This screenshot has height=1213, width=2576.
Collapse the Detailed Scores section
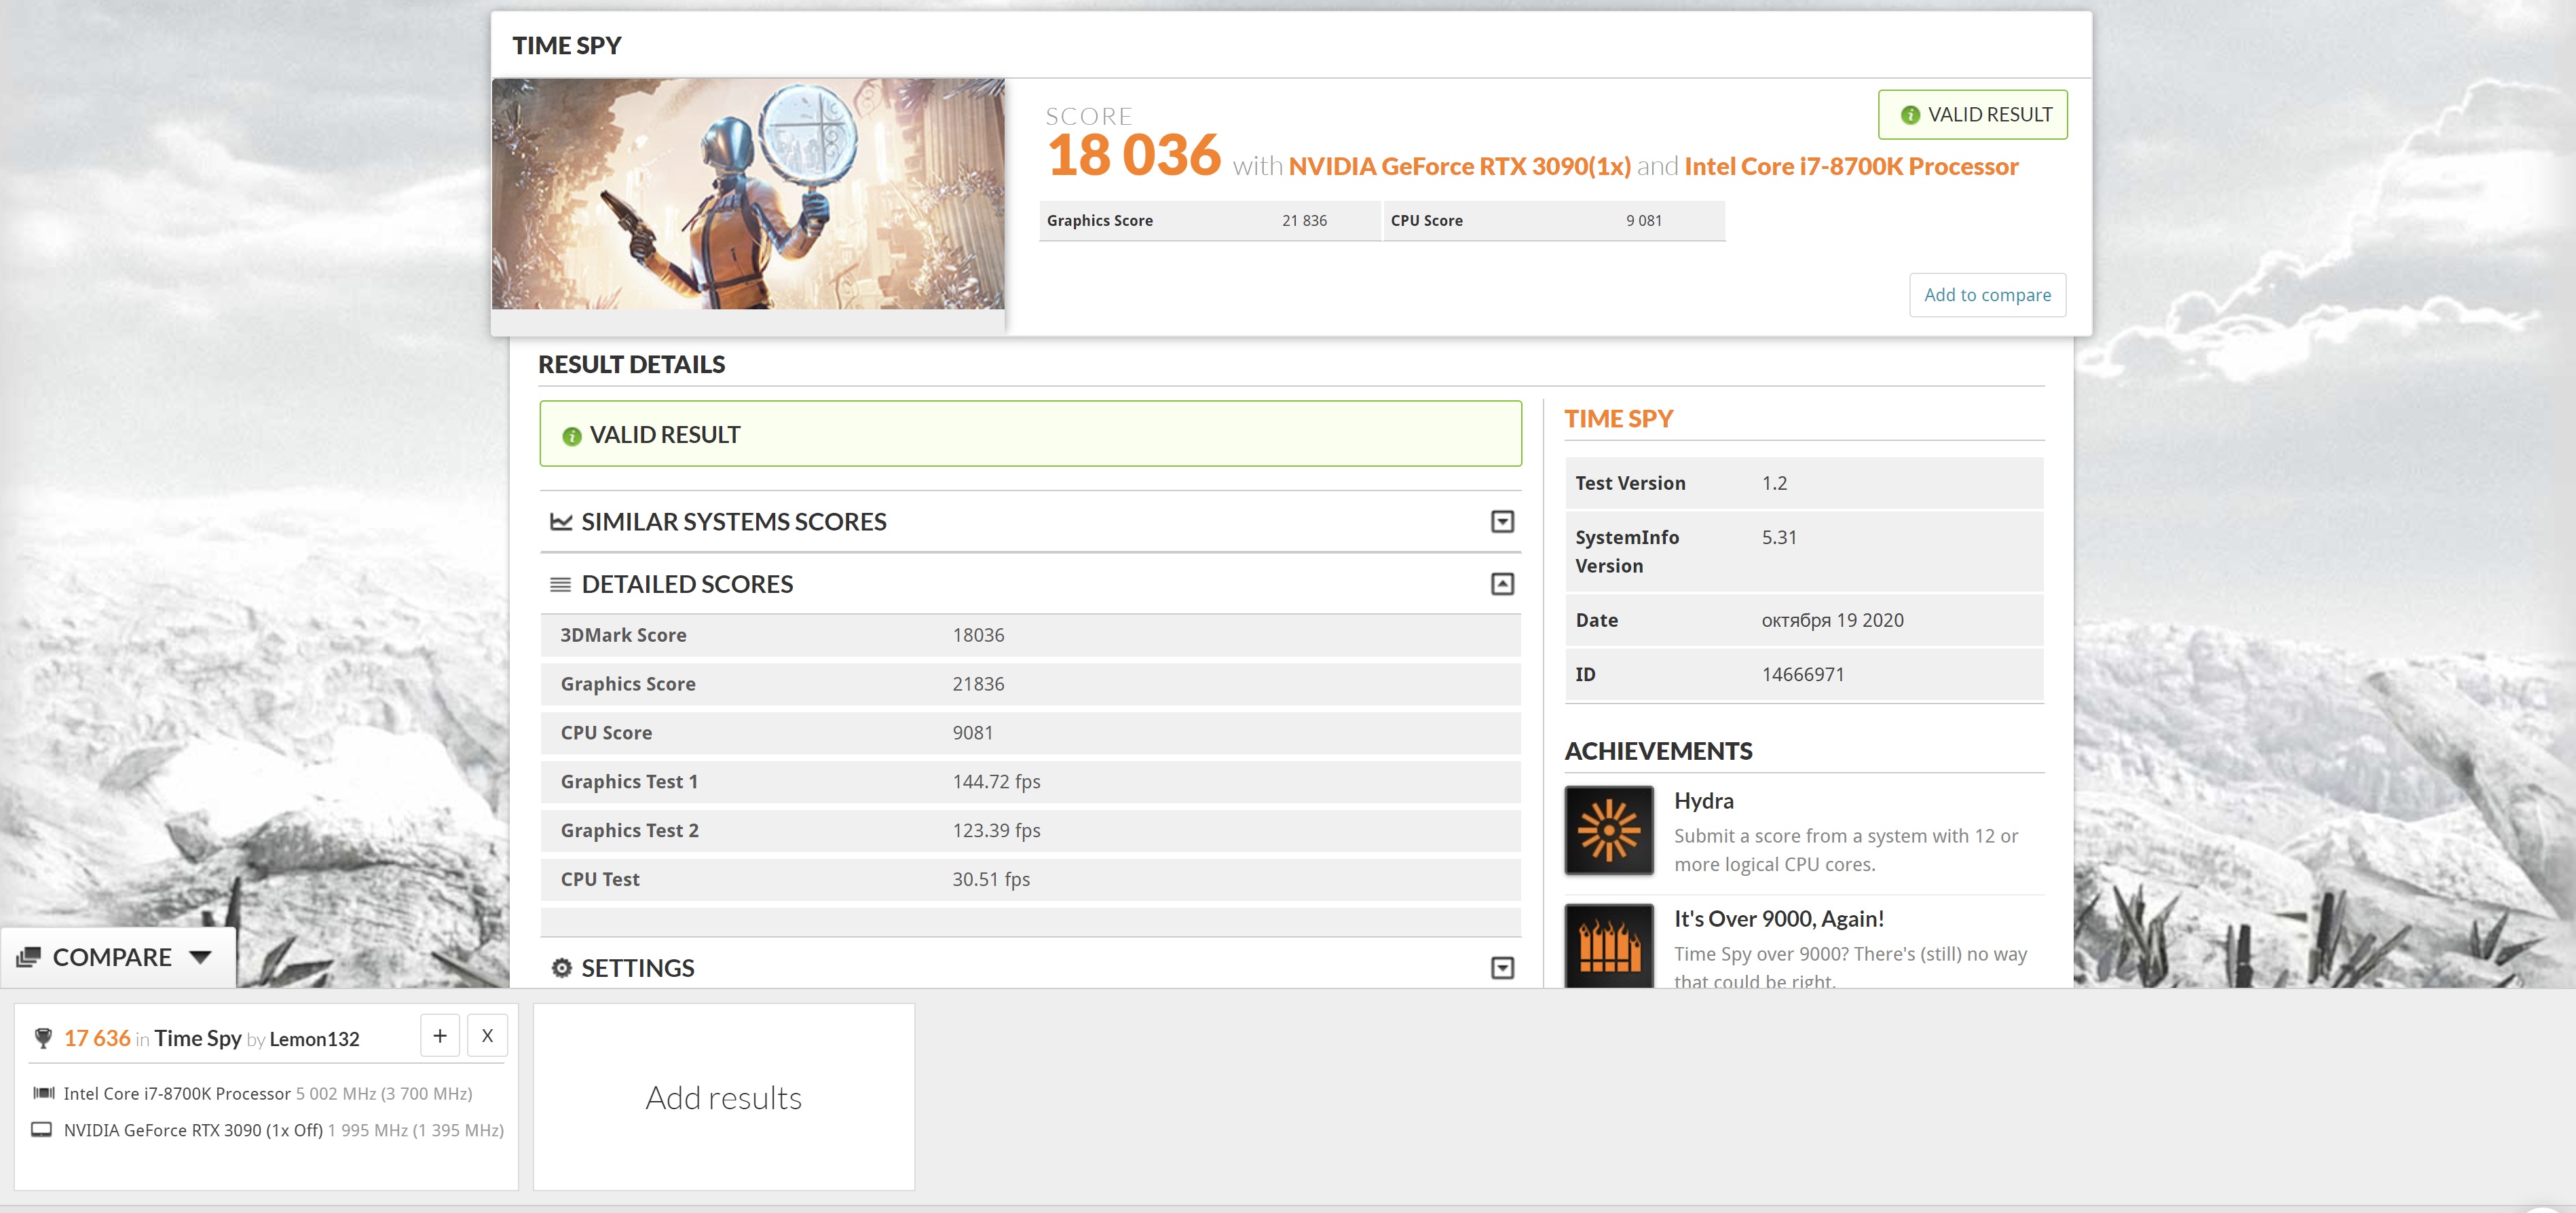click(1501, 583)
